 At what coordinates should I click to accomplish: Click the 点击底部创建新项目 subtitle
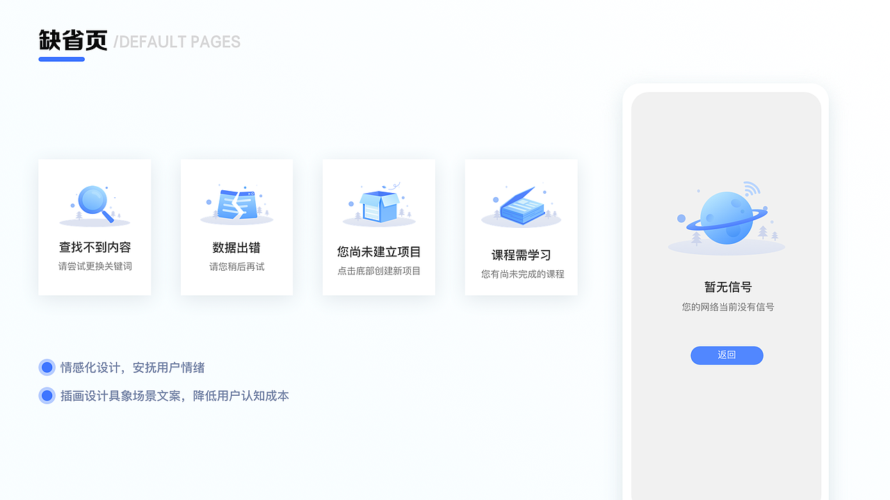point(379,271)
